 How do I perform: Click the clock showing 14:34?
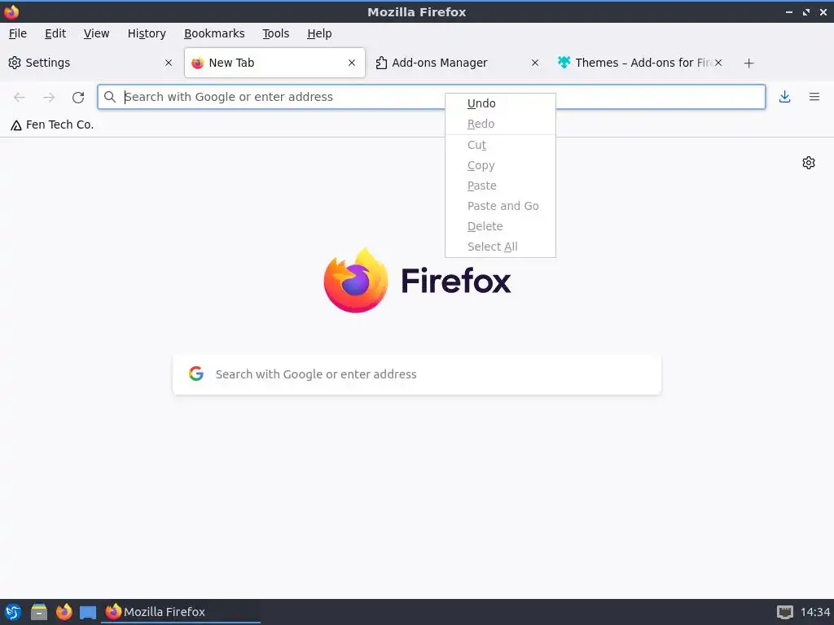[814, 612]
